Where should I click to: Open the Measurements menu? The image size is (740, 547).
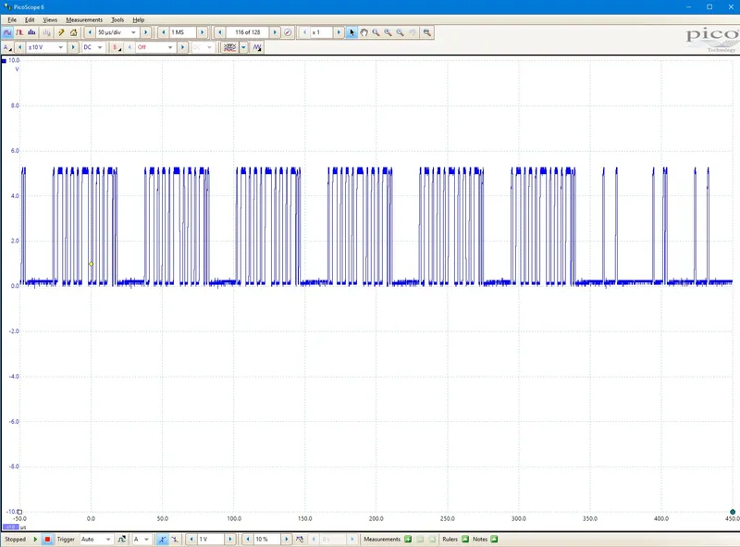84,19
